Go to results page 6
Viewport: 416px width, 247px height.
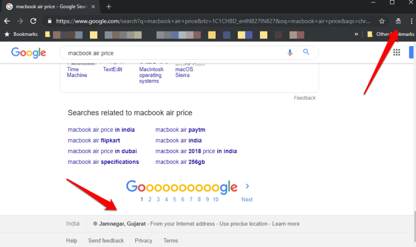pyautogui.click(x=183, y=199)
